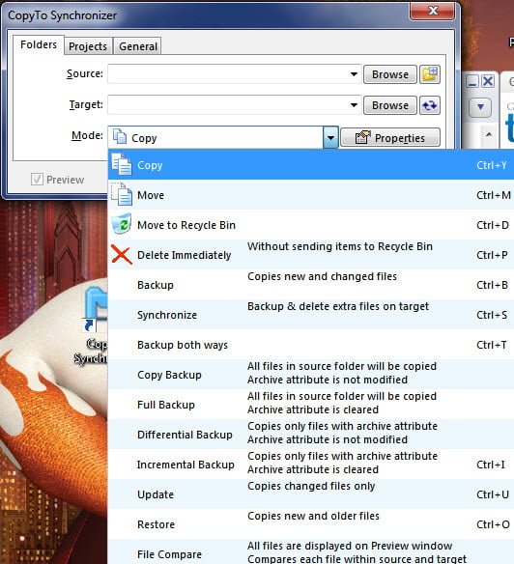Screen dimensions: 514x564
Task: Click 'Backup & delete extra files on target' text
Action: (x=338, y=306)
